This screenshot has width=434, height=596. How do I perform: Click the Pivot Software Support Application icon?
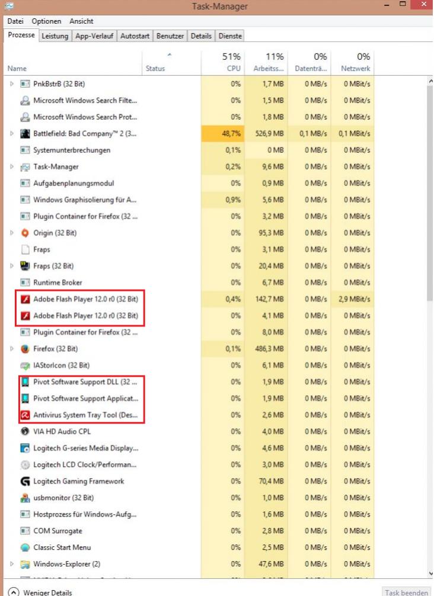pos(25,398)
